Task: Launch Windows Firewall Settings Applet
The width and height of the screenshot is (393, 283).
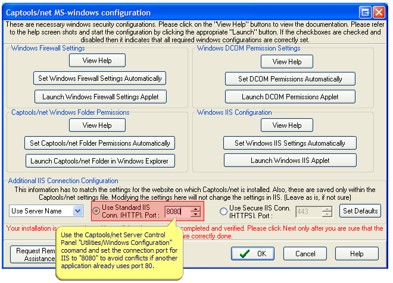Action: (99, 96)
